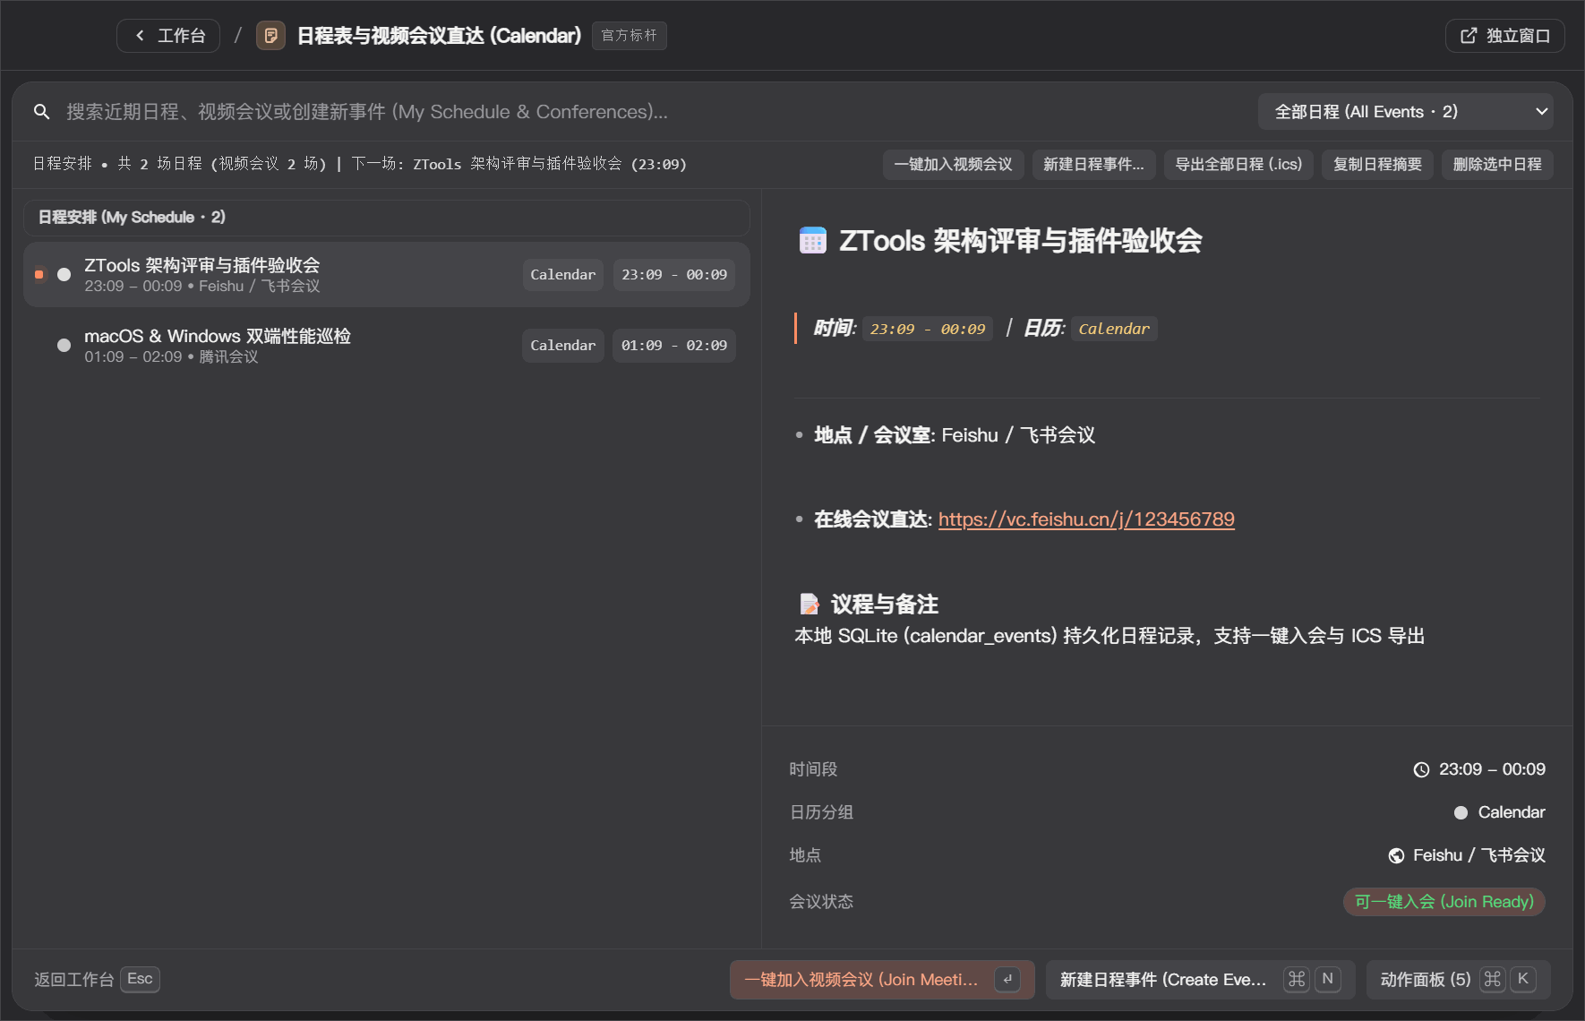Click the N key hint on Create Event

pos(1327,980)
